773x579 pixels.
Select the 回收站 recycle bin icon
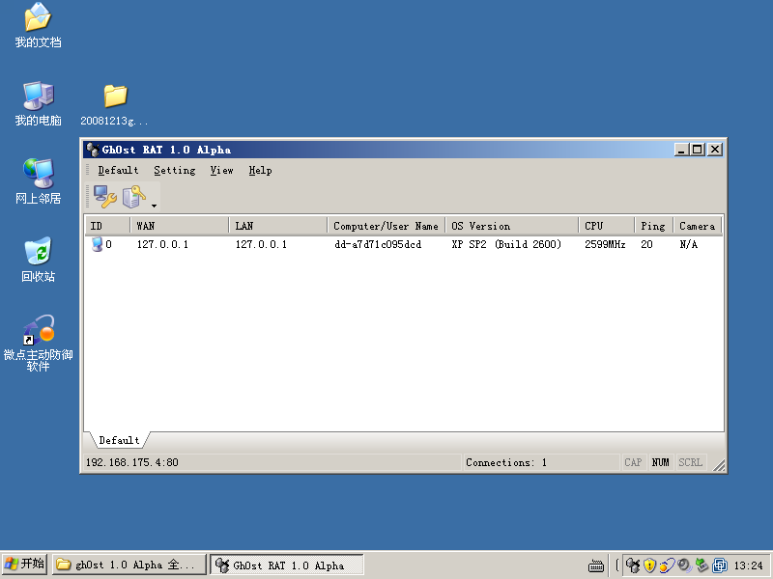click(38, 260)
